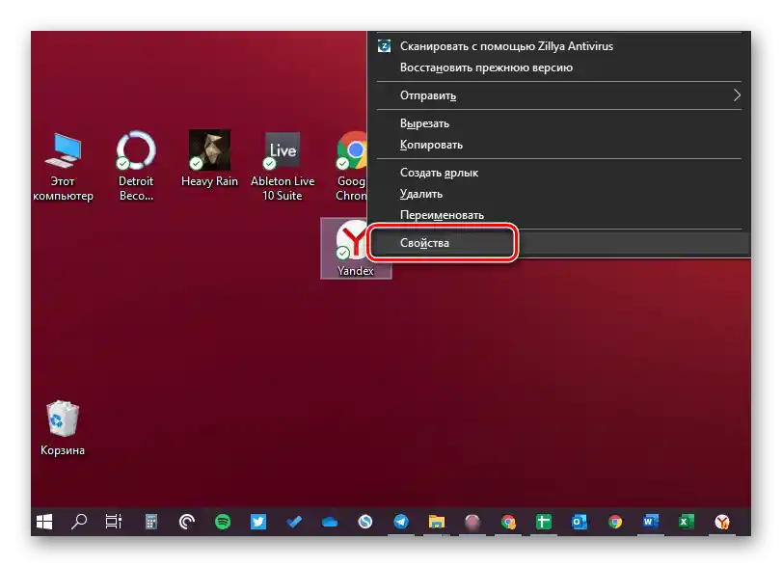
Task: Launch Twitter from the taskbar
Action: (x=258, y=522)
